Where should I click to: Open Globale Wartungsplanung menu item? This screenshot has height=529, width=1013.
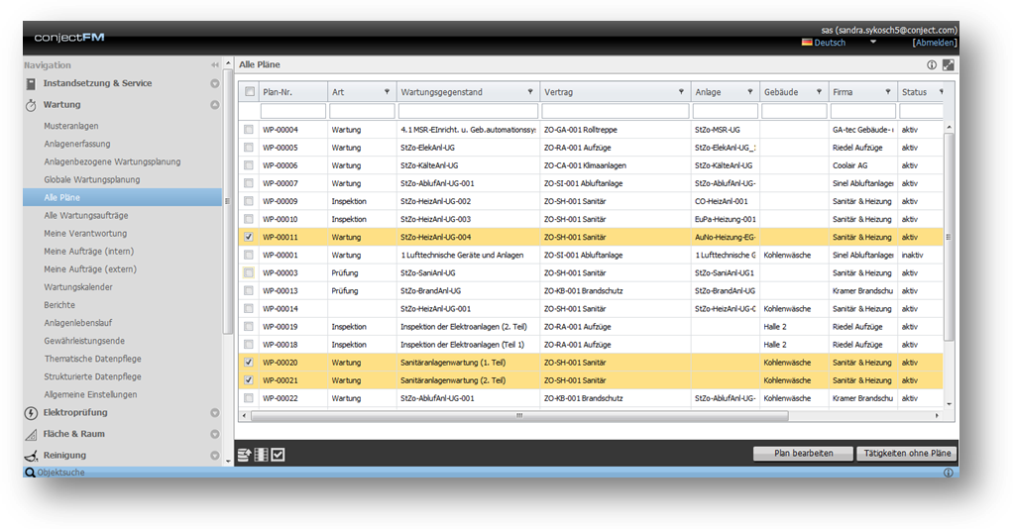[x=92, y=179]
